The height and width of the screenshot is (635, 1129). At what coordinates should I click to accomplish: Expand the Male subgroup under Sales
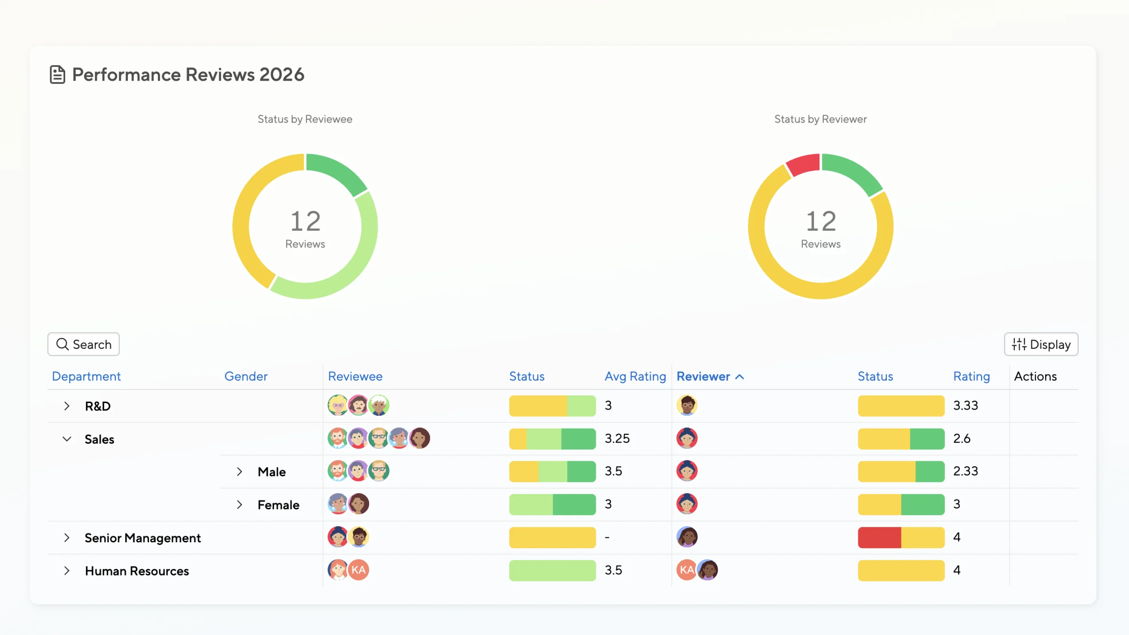click(240, 471)
